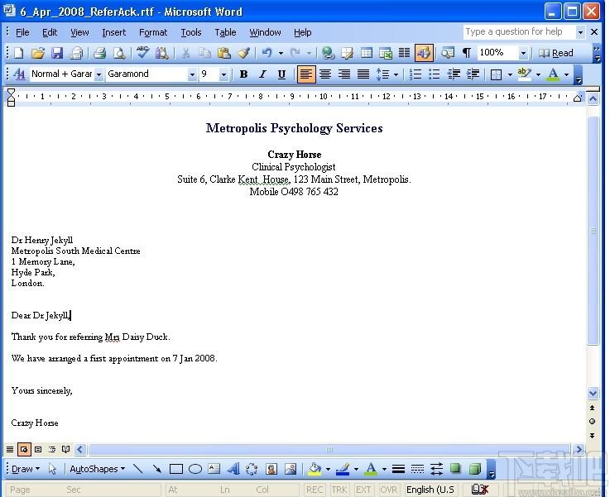Expand the Font name dropdown (Garamond)

[x=192, y=74]
